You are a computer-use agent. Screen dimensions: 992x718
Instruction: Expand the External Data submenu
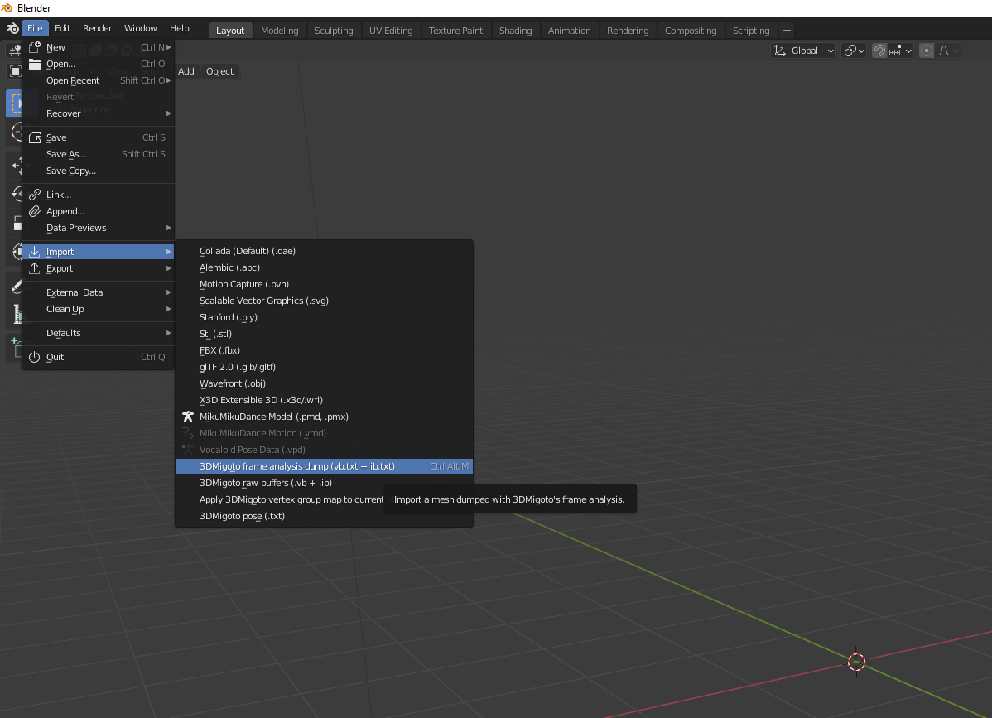pyautogui.click(x=98, y=292)
